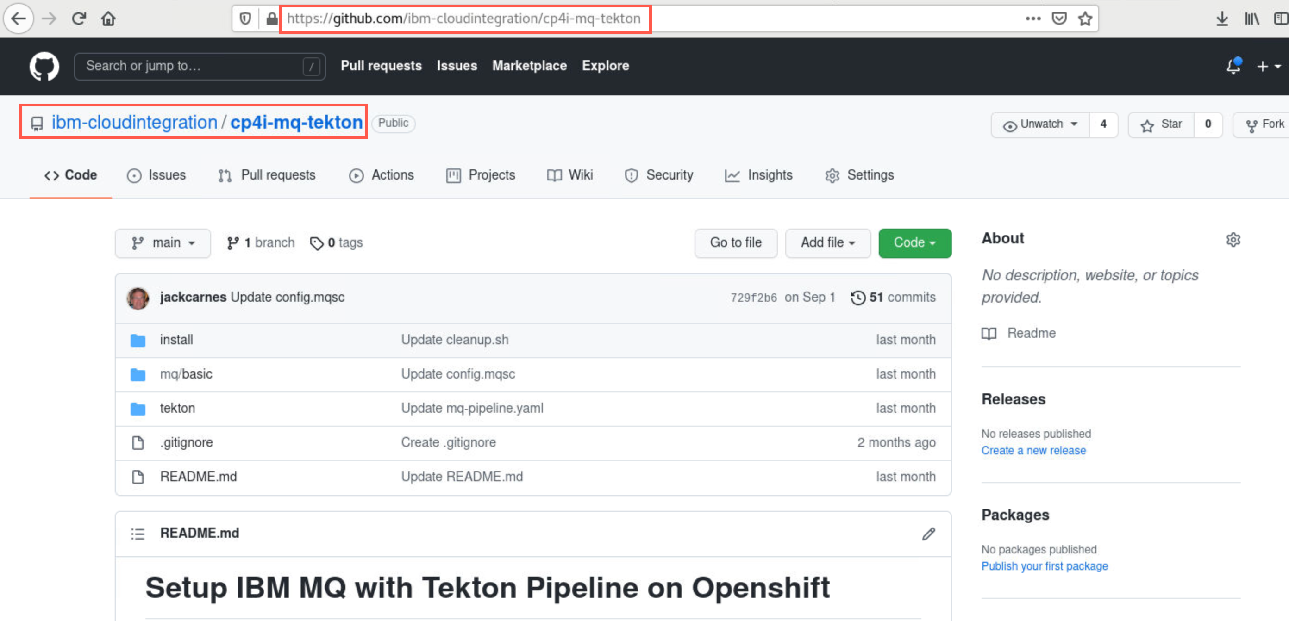View the 51 commits history

click(893, 298)
